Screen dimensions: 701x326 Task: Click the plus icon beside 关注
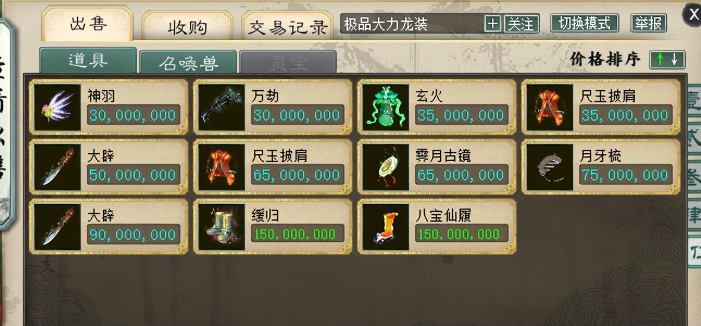493,24
